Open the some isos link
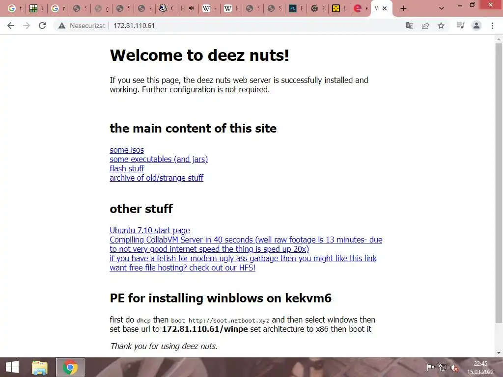The width and height of the screenshot is (503, 377). tap(127, 150)
